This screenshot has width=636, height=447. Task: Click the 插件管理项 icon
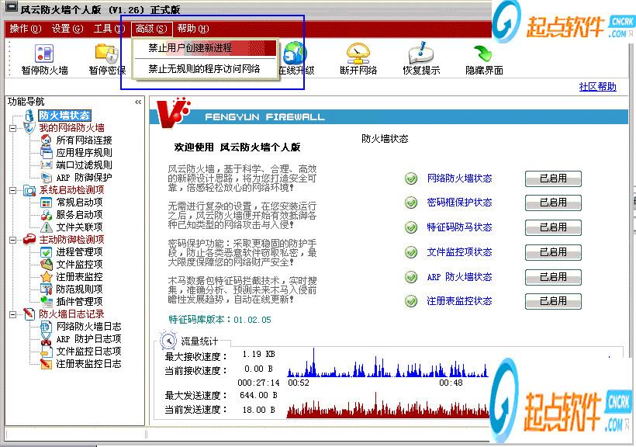click(47, 302)
